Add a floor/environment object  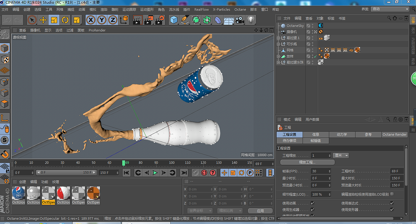pos(229,20)
